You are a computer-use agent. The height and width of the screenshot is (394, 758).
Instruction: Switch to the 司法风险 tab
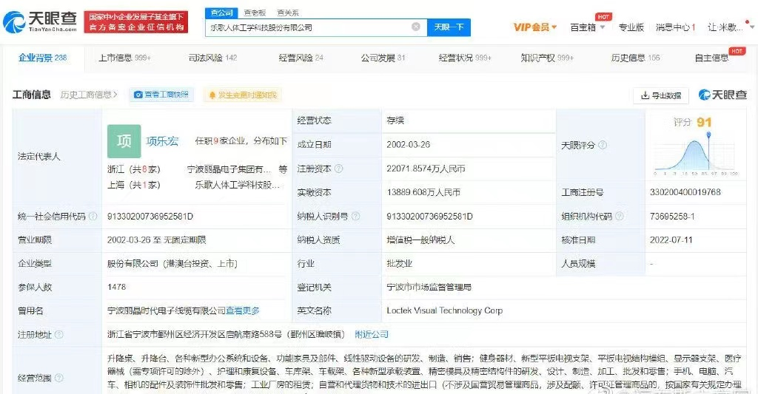(x=212, y=58)
